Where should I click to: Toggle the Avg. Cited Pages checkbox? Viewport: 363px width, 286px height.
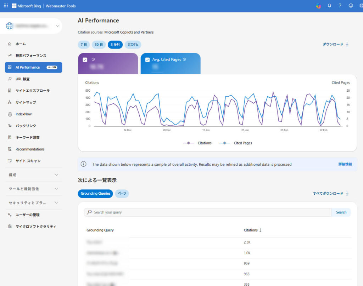(x=147, y=60)
